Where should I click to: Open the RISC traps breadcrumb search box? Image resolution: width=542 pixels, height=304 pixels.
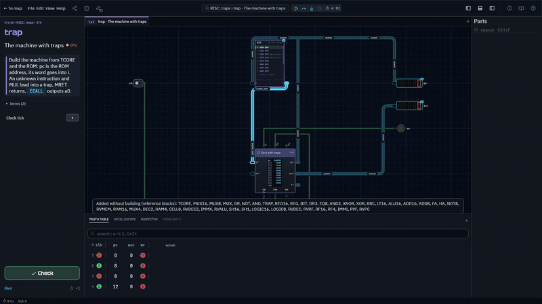(245, 8)
